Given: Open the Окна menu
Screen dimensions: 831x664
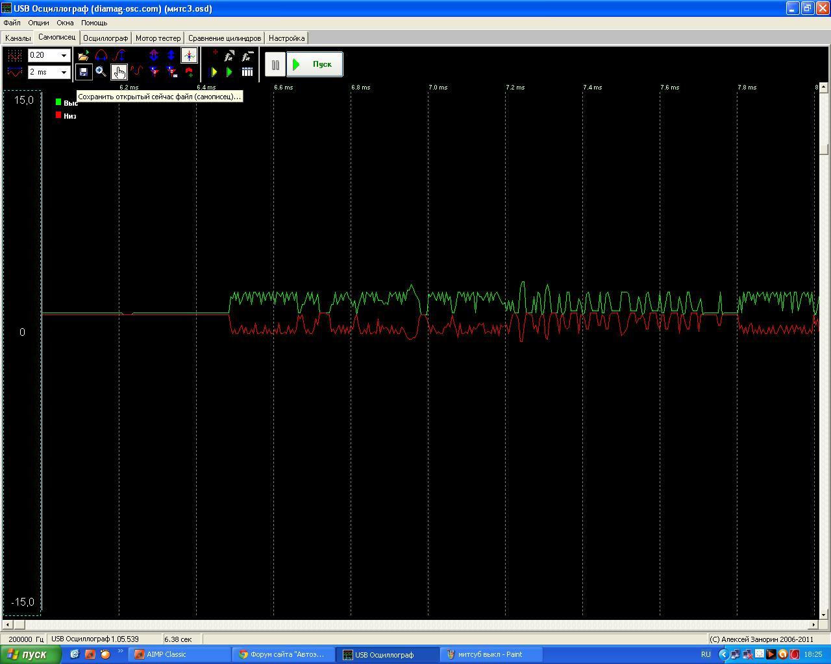Looking at the screenshot, I should point(65,23).
